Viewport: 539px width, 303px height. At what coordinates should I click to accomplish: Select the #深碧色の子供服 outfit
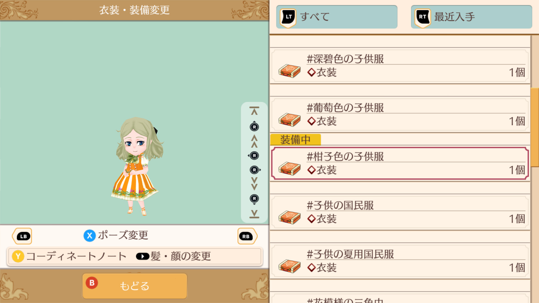[400, 66]
